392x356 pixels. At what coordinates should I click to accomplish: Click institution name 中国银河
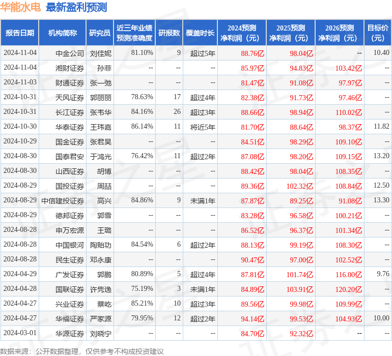point(70,245)
